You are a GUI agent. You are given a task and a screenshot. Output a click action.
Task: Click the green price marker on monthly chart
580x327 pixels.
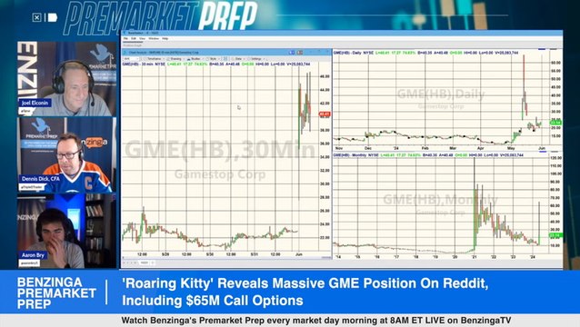(556, 235)
